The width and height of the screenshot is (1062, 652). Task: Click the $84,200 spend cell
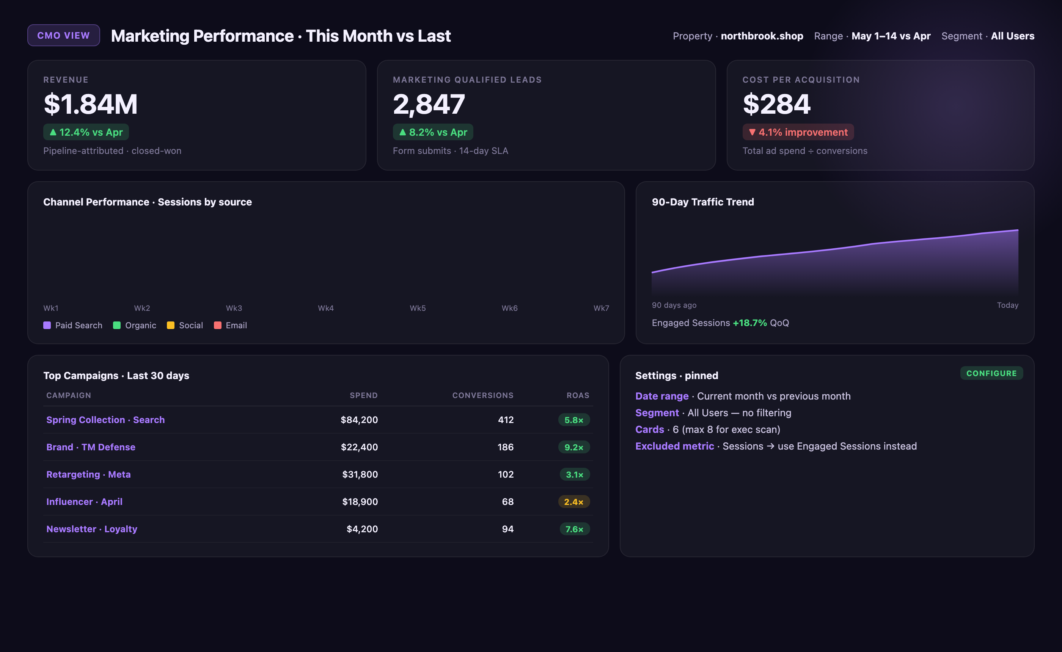point(359,420)
